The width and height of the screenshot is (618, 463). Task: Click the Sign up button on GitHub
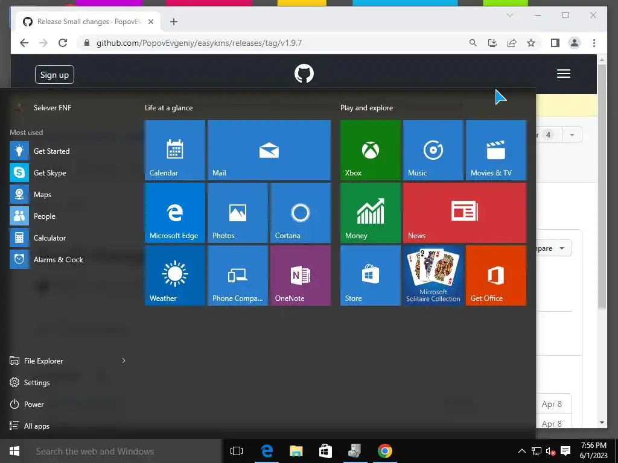click(54, 74)
